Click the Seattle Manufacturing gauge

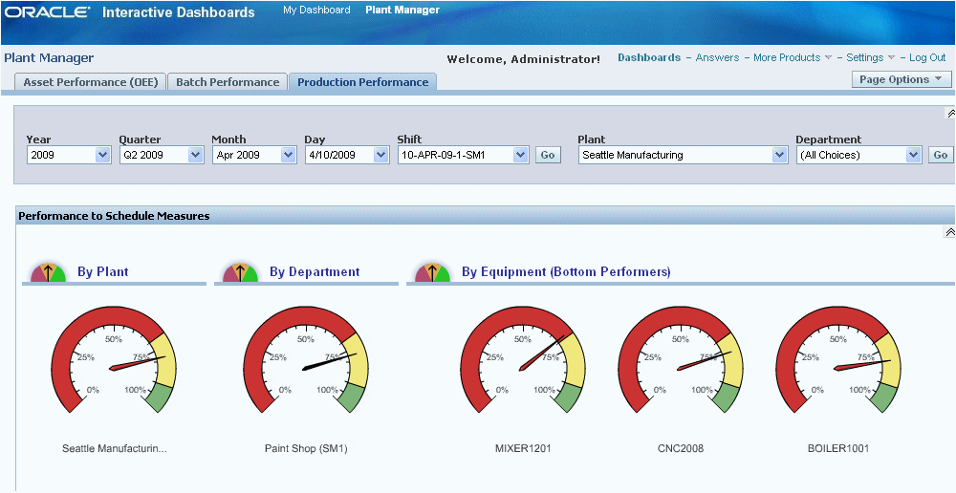(114, 360)
